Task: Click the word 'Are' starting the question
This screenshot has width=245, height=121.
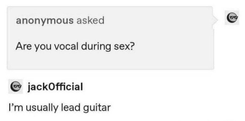Action: pos(23,47)
